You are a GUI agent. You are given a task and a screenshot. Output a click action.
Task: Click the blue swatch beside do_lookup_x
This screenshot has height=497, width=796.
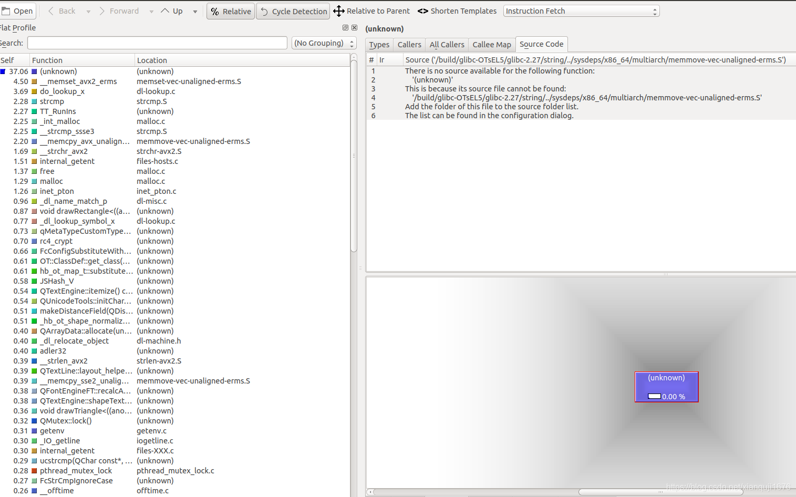(34, 91)
